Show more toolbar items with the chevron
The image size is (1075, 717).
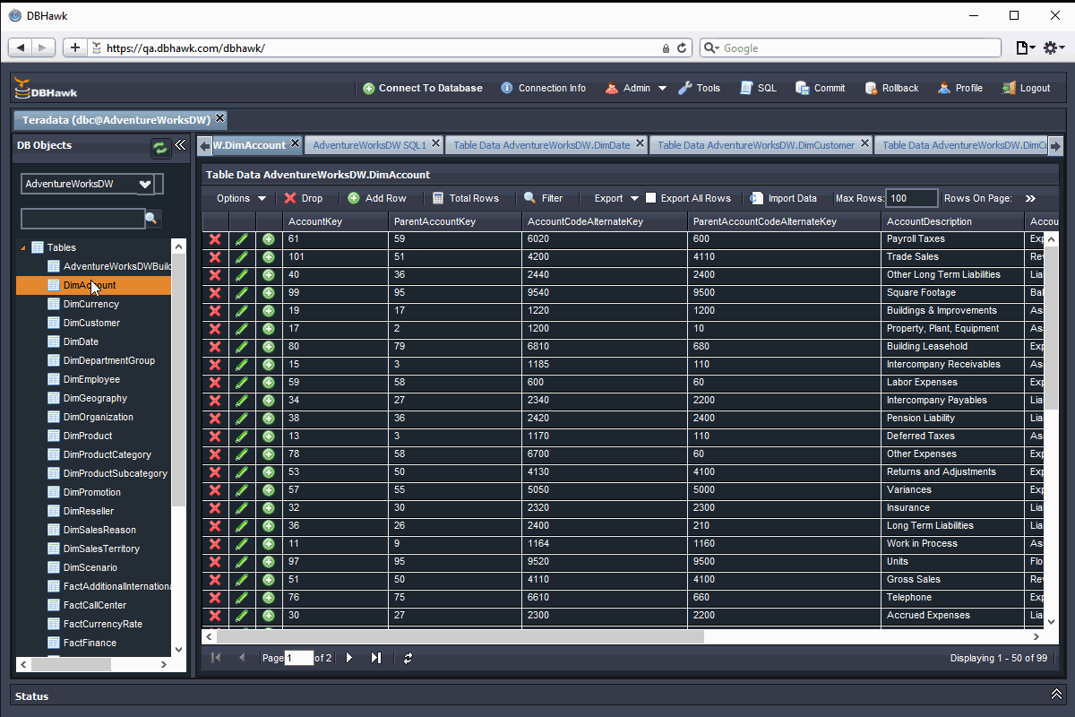(x=1030, y=198)
